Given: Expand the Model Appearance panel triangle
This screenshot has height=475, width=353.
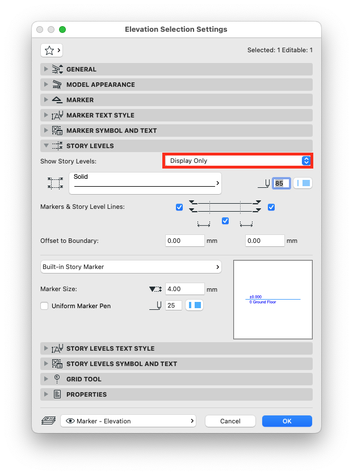Looking at the screenshot, I should tap(46, 84).
